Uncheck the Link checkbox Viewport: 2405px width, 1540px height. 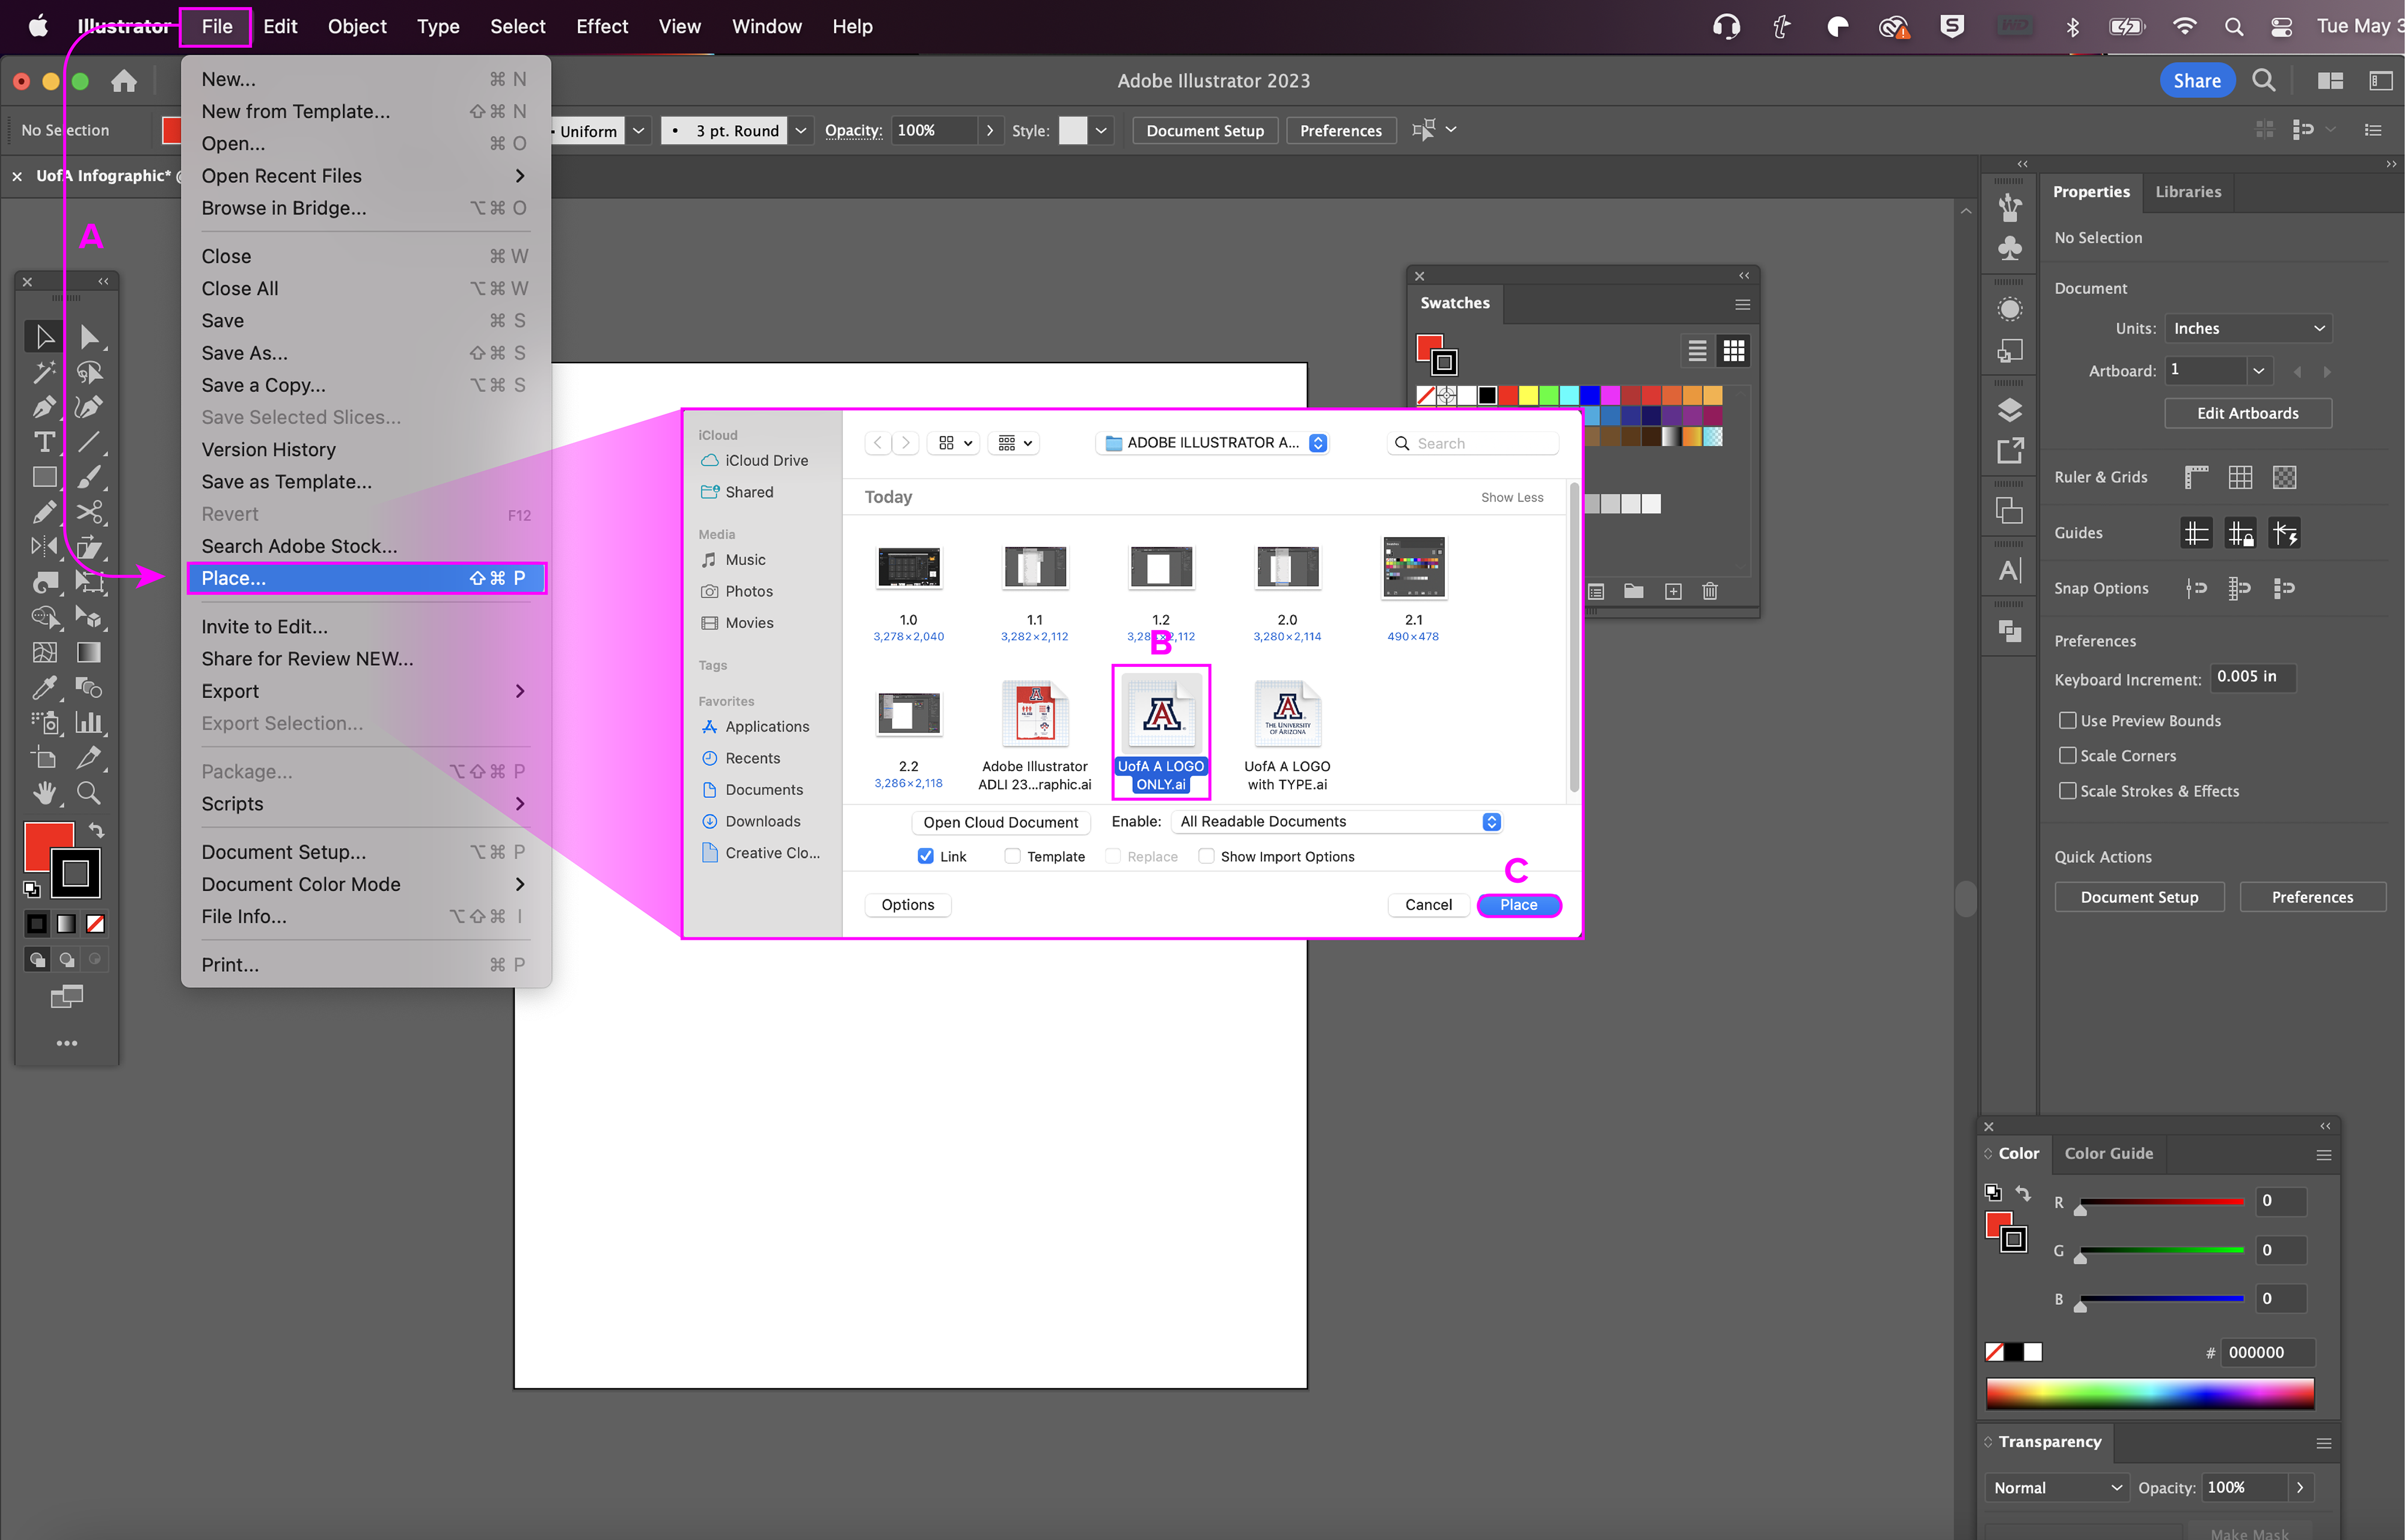pos(925,856)
